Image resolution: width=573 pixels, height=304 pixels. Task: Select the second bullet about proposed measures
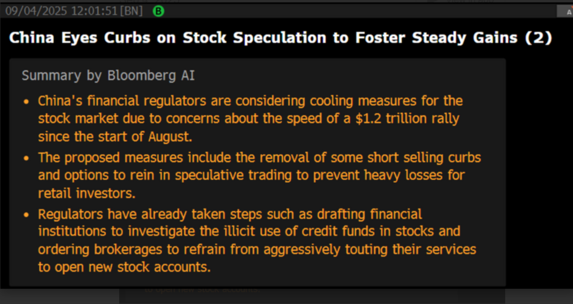(x=259, y=175)
